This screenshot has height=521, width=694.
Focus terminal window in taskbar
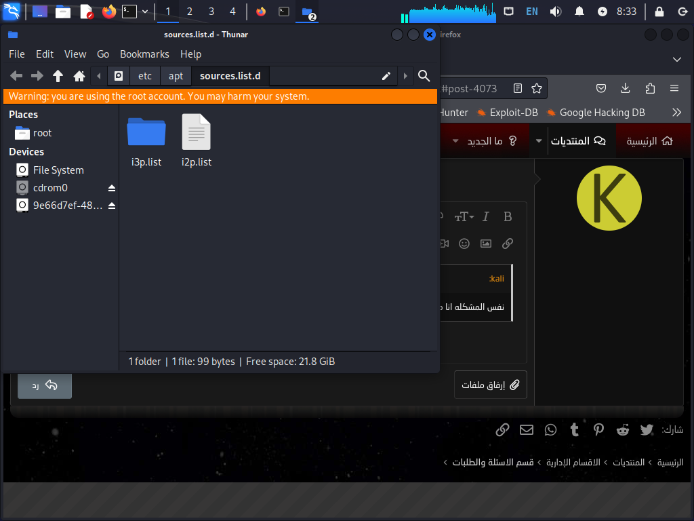point(284,12)
